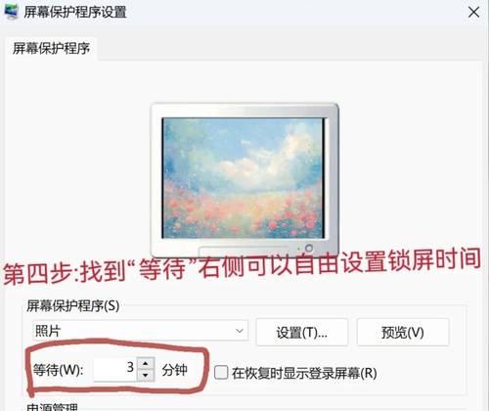This screenshot has width=489, height=411.
Task: Click the 屏幕保护程序(S) group label
Action: point(73,306)
